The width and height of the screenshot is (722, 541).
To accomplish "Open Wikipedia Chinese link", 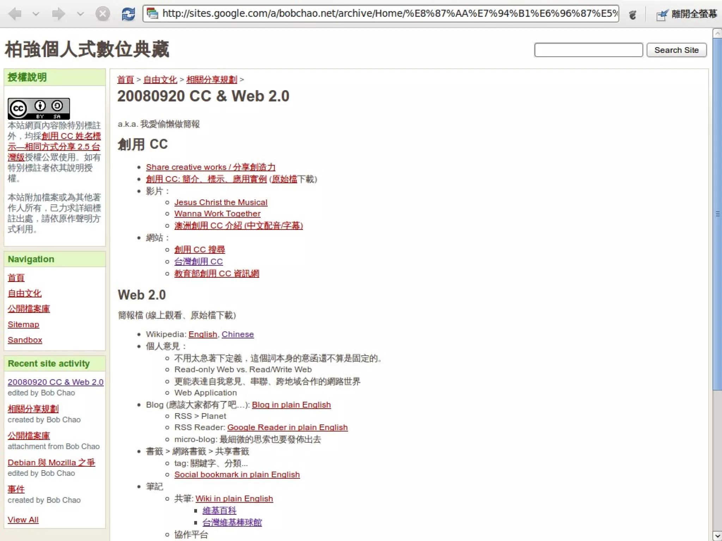I will point(238,334).
